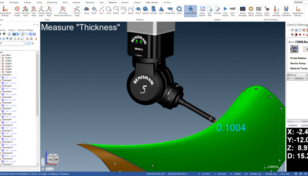Select the Cloud feature tool
This screenshot has height=176, width=308.
[x=86, y=10]
